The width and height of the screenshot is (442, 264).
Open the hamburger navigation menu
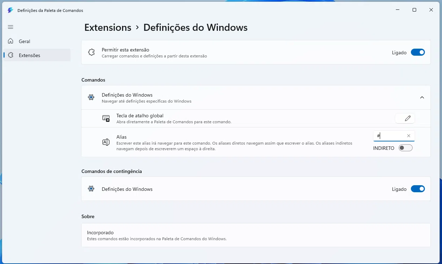click(10, 27)
